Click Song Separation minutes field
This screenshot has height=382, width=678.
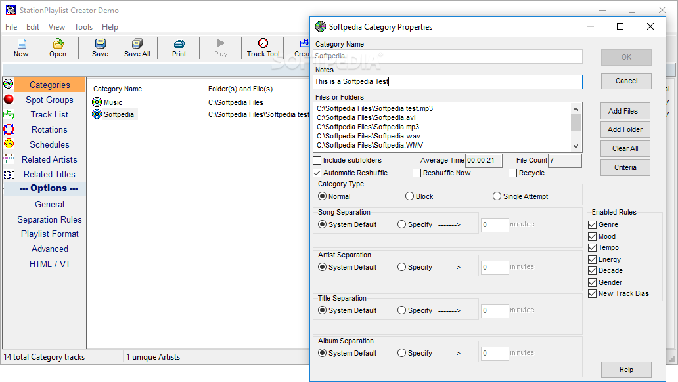point(495,224)
